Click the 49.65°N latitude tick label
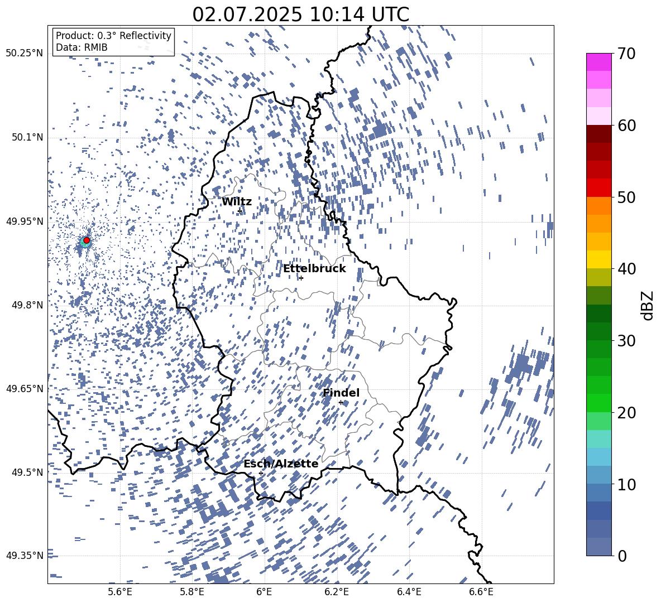This screenshot has height=603, width=661. point(25,388)
